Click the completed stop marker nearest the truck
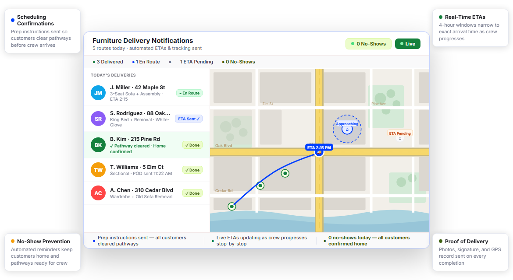 (285, 173)
